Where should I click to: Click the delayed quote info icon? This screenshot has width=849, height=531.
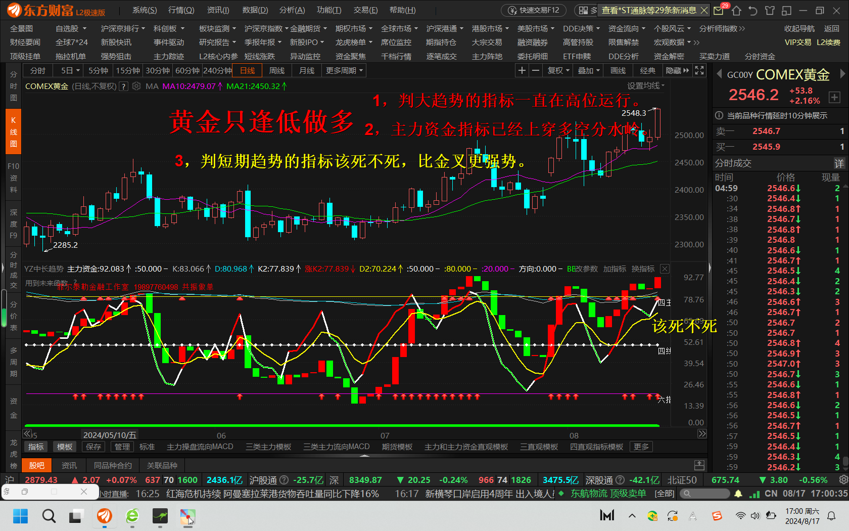tap(719, 116)
